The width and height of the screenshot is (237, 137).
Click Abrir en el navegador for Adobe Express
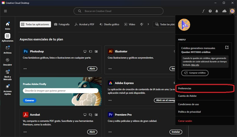165,100
